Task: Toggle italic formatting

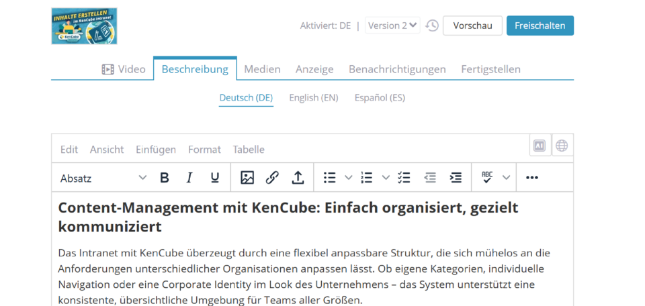Action: point(189,177)
